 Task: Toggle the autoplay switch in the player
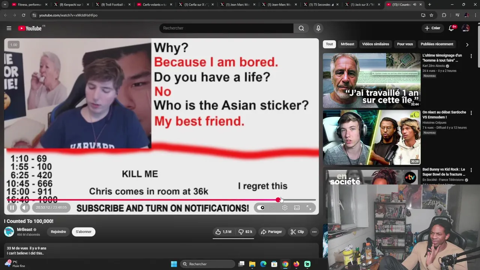pos(261,208)
